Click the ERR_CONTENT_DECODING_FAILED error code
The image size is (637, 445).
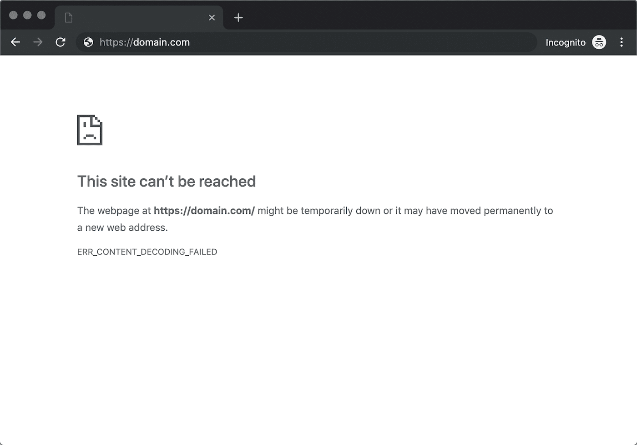(147, 252)
